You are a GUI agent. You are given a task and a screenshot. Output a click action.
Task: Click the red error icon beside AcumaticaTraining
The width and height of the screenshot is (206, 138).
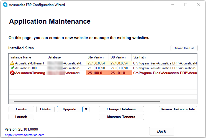pyautogui.click(x=12, y=73)
